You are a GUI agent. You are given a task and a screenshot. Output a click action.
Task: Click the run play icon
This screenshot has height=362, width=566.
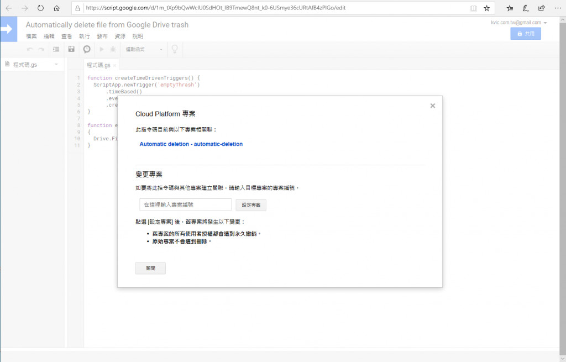(102, 49)
